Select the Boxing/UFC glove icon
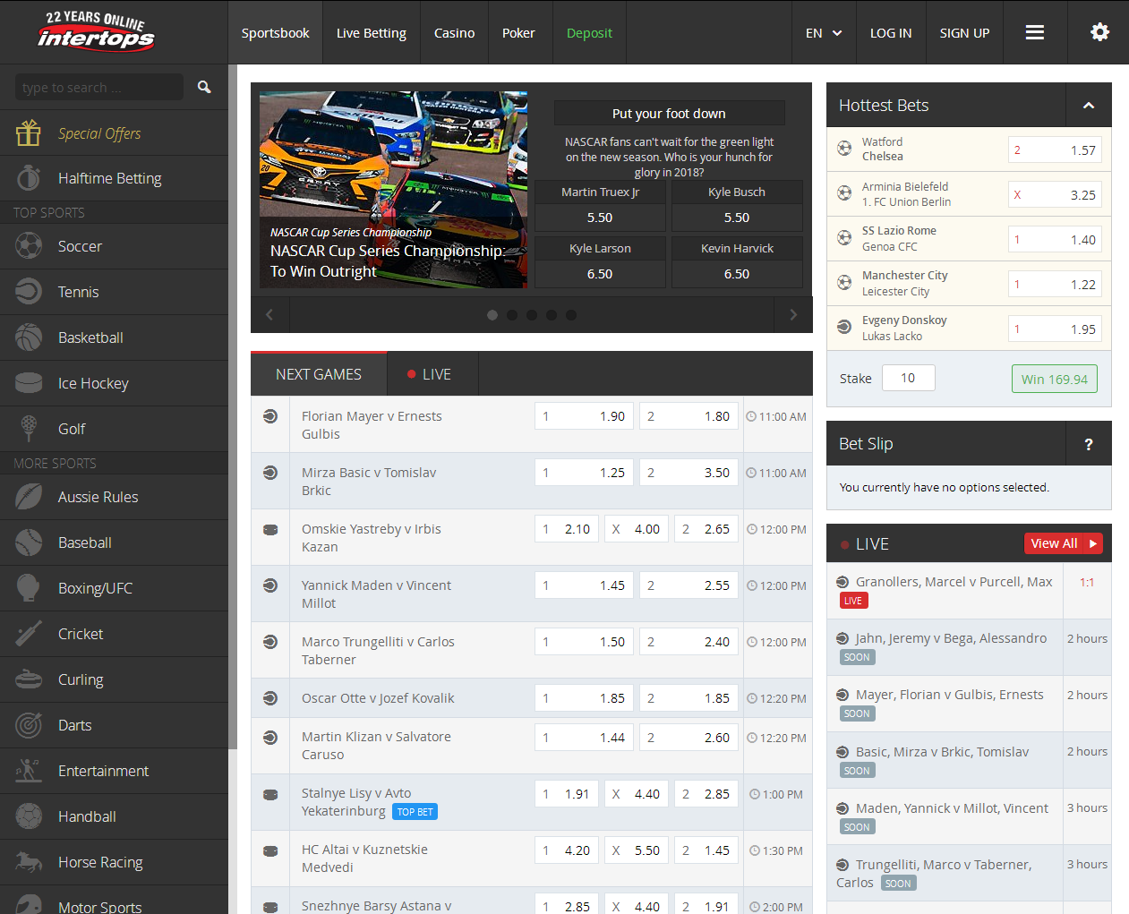The width and height of the screenshot is (1129, 914). 29,588
